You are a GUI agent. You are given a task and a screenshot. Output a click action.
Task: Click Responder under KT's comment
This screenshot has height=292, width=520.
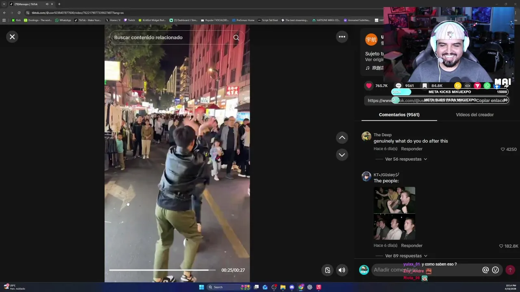click(x=412, y=245)
